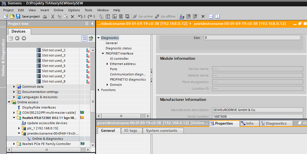Click the Print icon in toolbar

coord(45,16)
